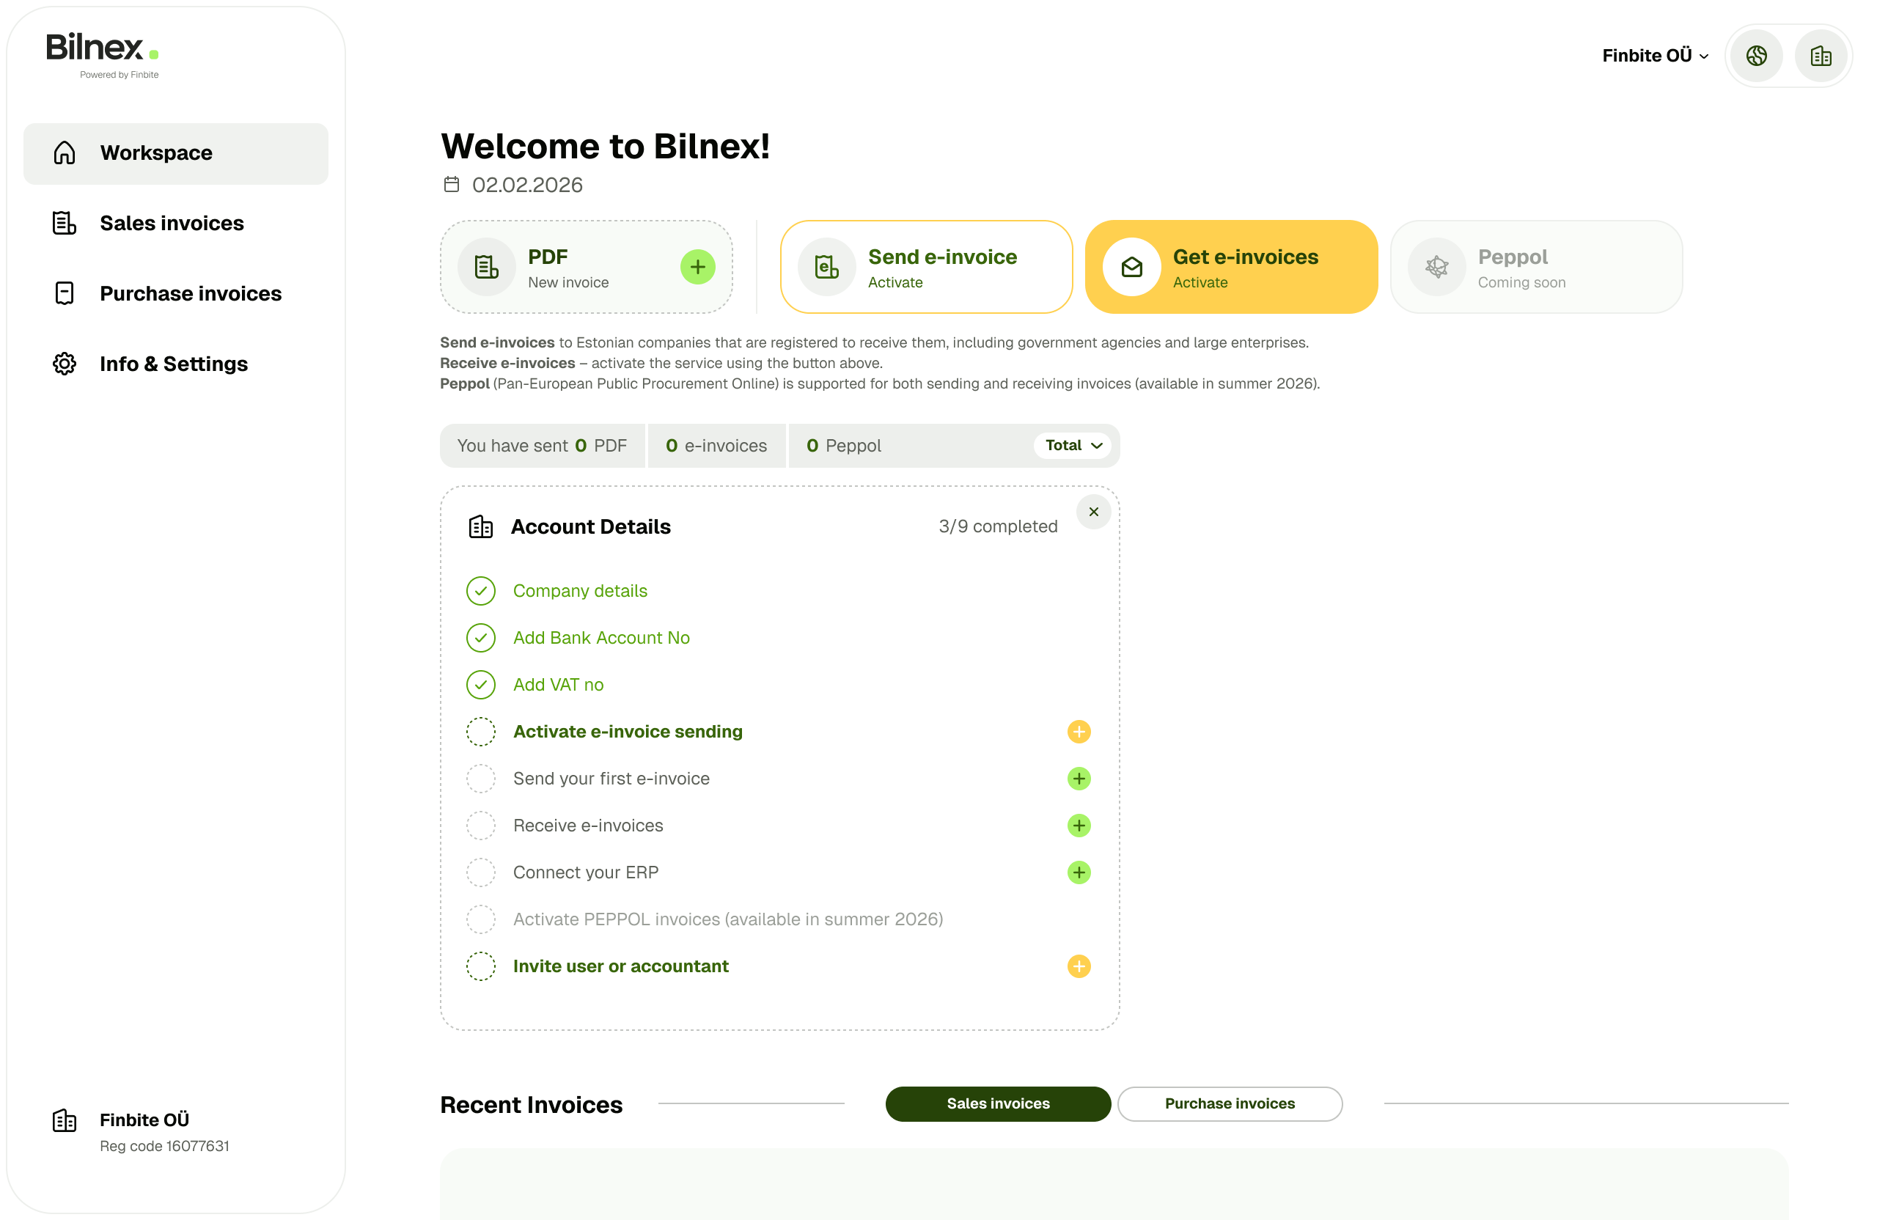The height and width of the screenshot is (1220, 1877).
Task: Click the calendar icon beside the date
Action: [x=451, y=185]
